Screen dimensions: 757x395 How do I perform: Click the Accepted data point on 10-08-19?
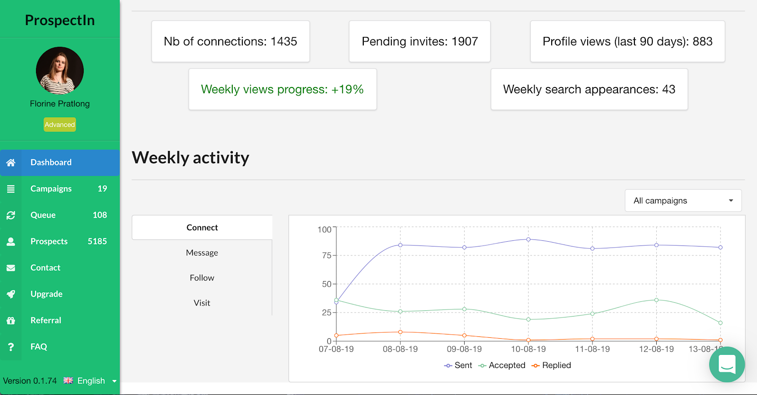pos(528,319)
